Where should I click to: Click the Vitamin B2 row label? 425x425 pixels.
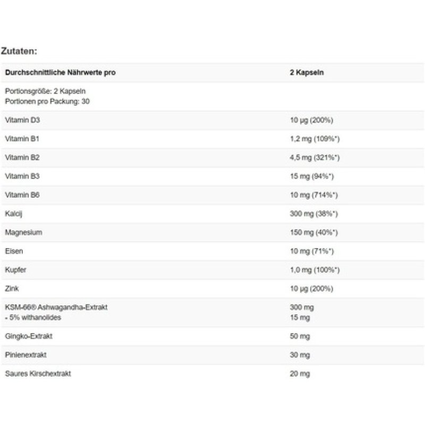tap(22, 157)
